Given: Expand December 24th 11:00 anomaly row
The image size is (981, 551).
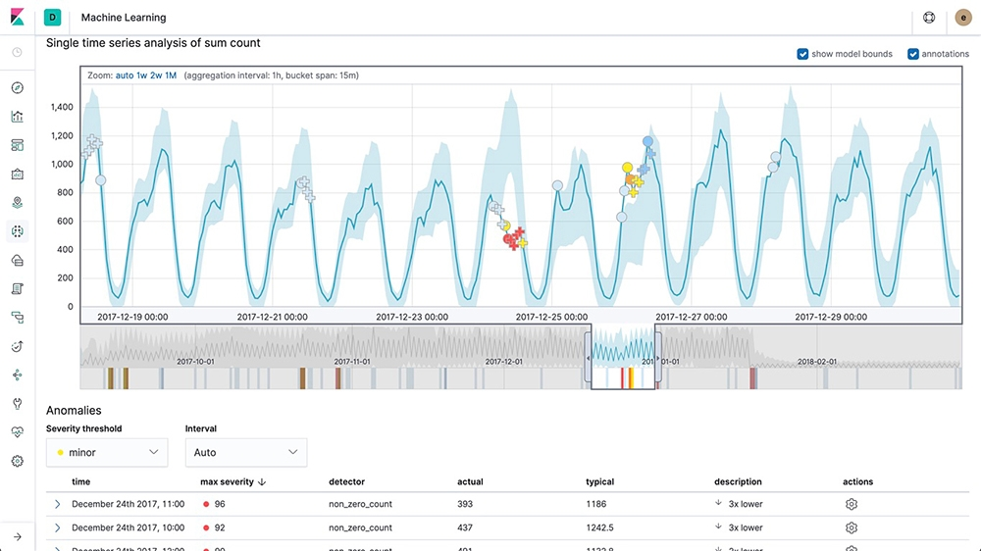Looking at the screenshot, I should point(58,504).
